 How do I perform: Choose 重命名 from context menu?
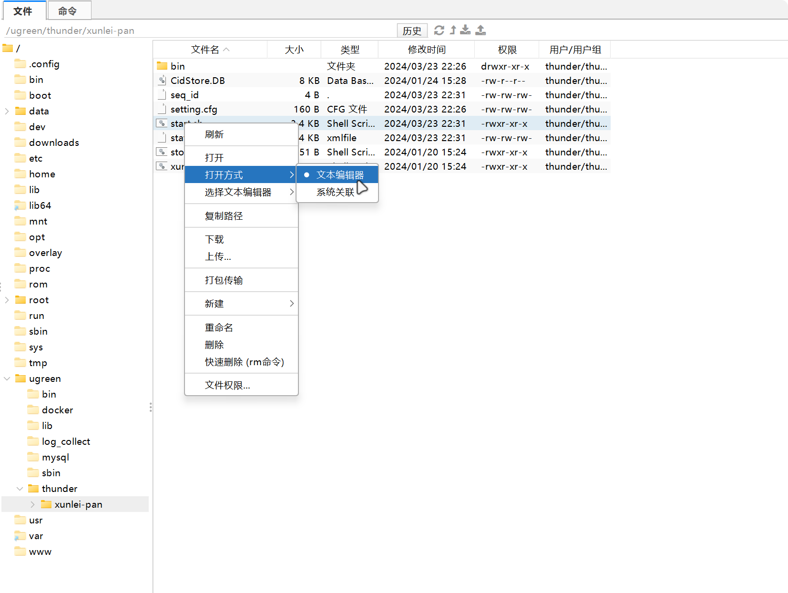click(x=242, y=327)
